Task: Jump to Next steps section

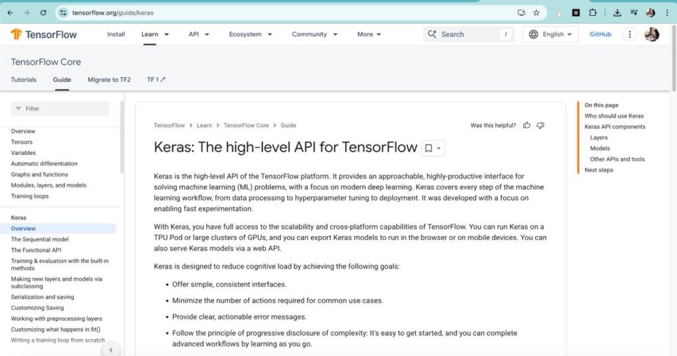Action: 599,170
